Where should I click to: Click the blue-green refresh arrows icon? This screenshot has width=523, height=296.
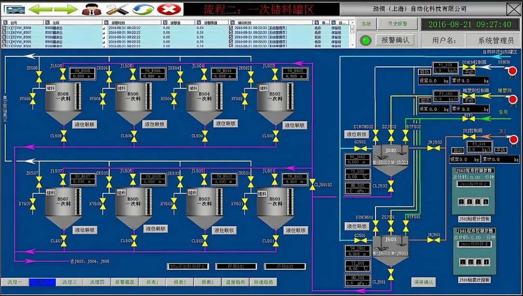pos(143,9)
